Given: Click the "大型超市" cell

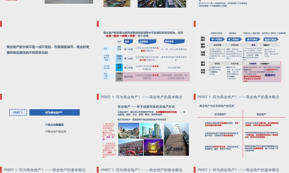Looking at the screenshot, I should [253, 64].
